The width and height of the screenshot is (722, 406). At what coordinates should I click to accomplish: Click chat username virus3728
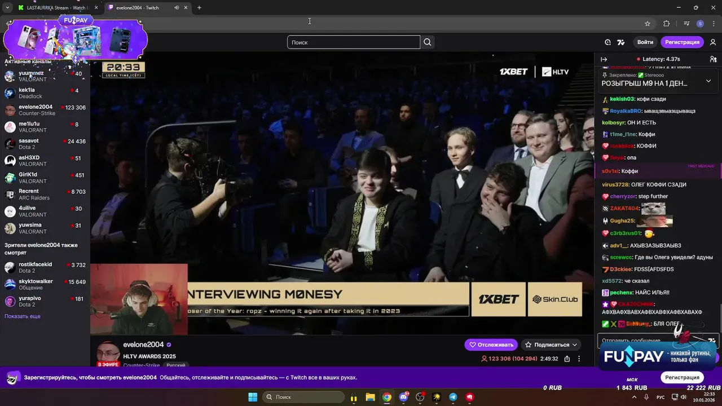[615, 185]
